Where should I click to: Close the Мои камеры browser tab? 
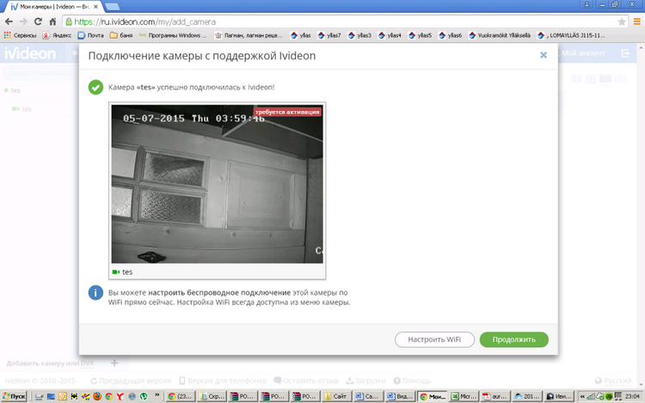coord(95,7)
